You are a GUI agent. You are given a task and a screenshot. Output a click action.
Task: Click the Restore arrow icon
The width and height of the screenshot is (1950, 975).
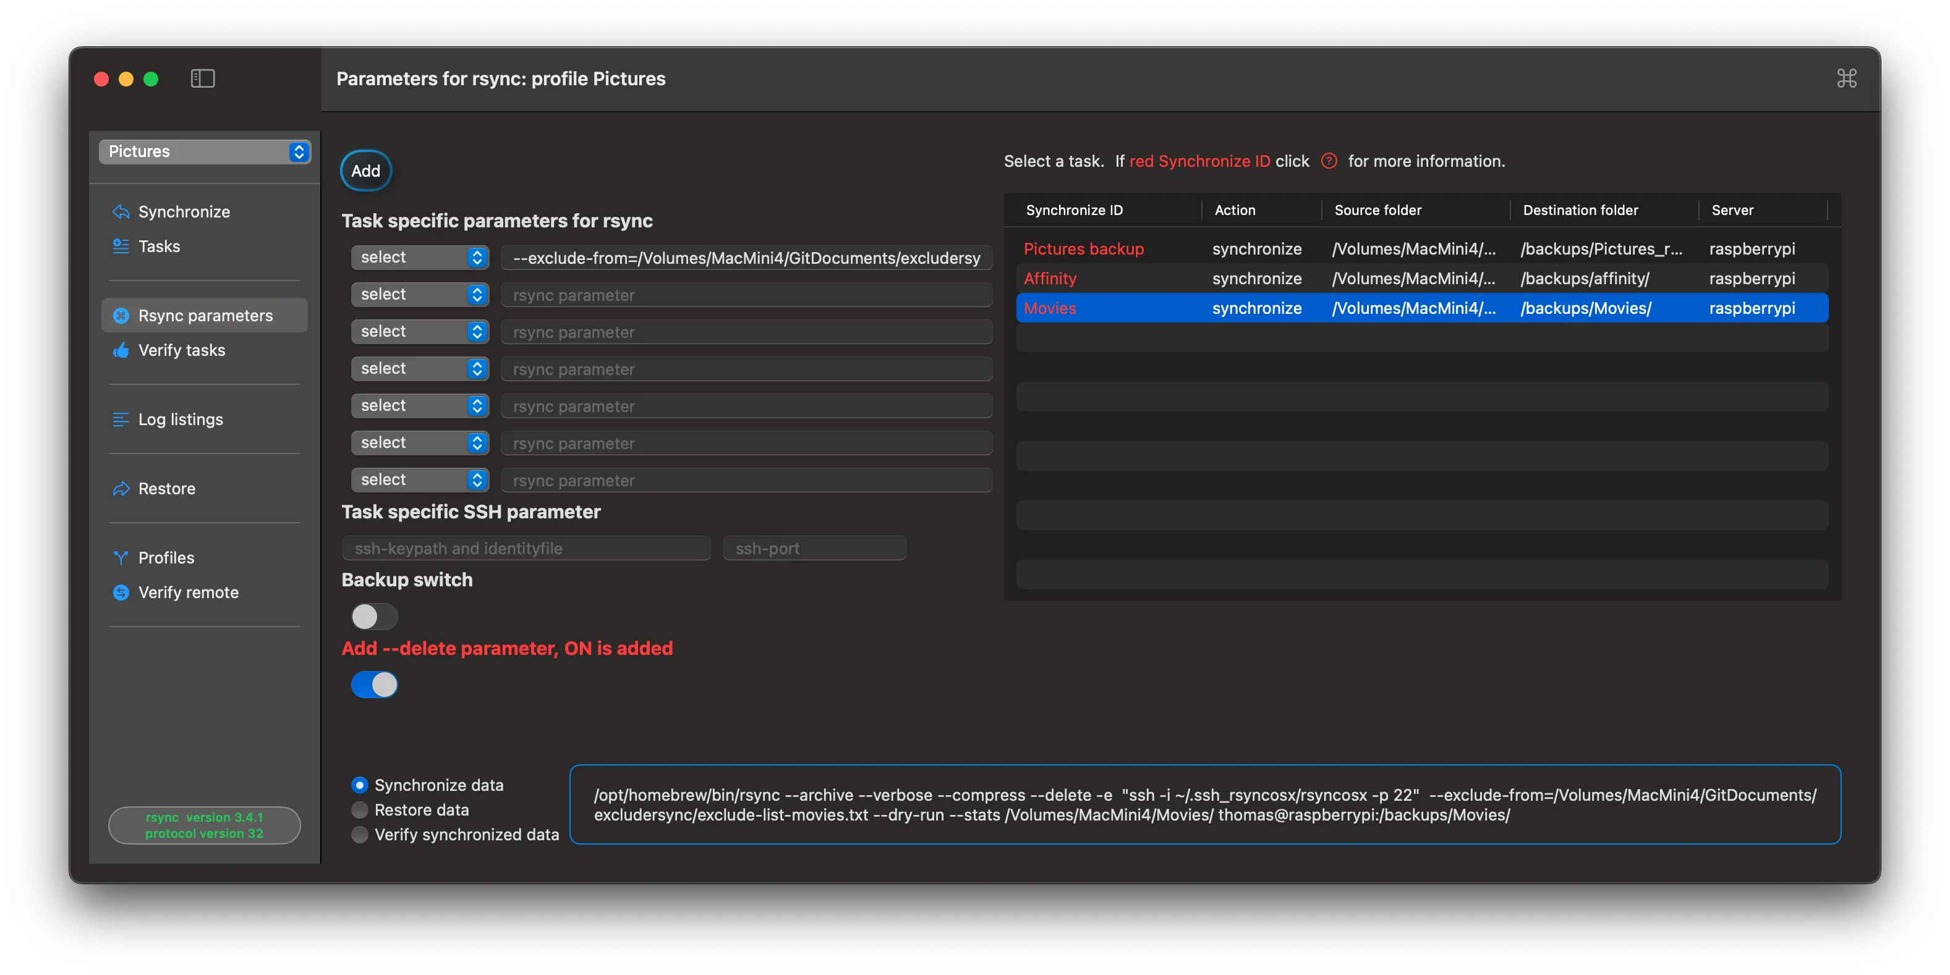[x=121, y=489]
